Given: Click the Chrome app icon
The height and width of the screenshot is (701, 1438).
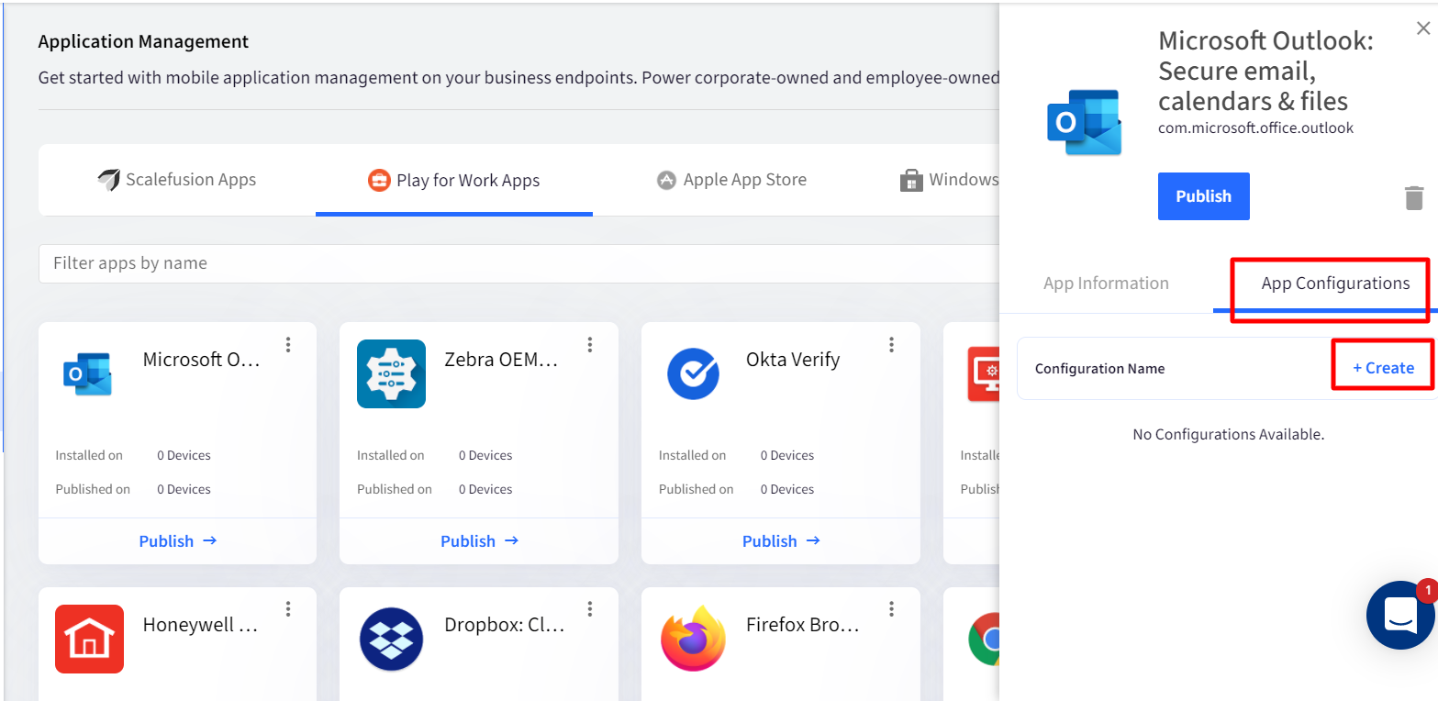Looking at the screenshot, I should [x=984, y=639].
